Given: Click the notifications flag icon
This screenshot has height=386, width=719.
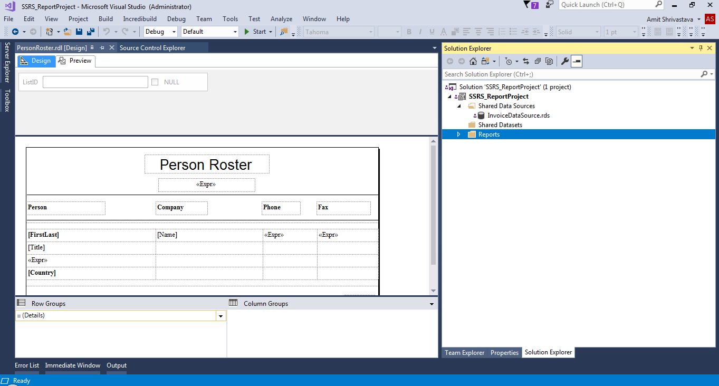Looking at the screenshot, I should pyautogui.click(x=527, y=5).
